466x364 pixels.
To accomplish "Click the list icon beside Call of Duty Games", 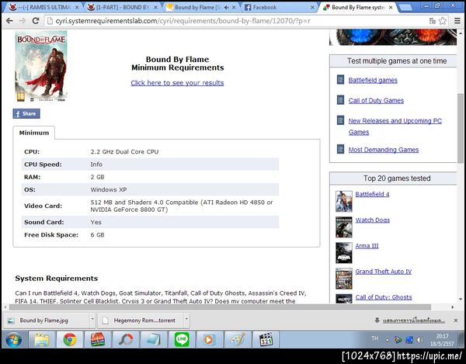I will (341, 100).
